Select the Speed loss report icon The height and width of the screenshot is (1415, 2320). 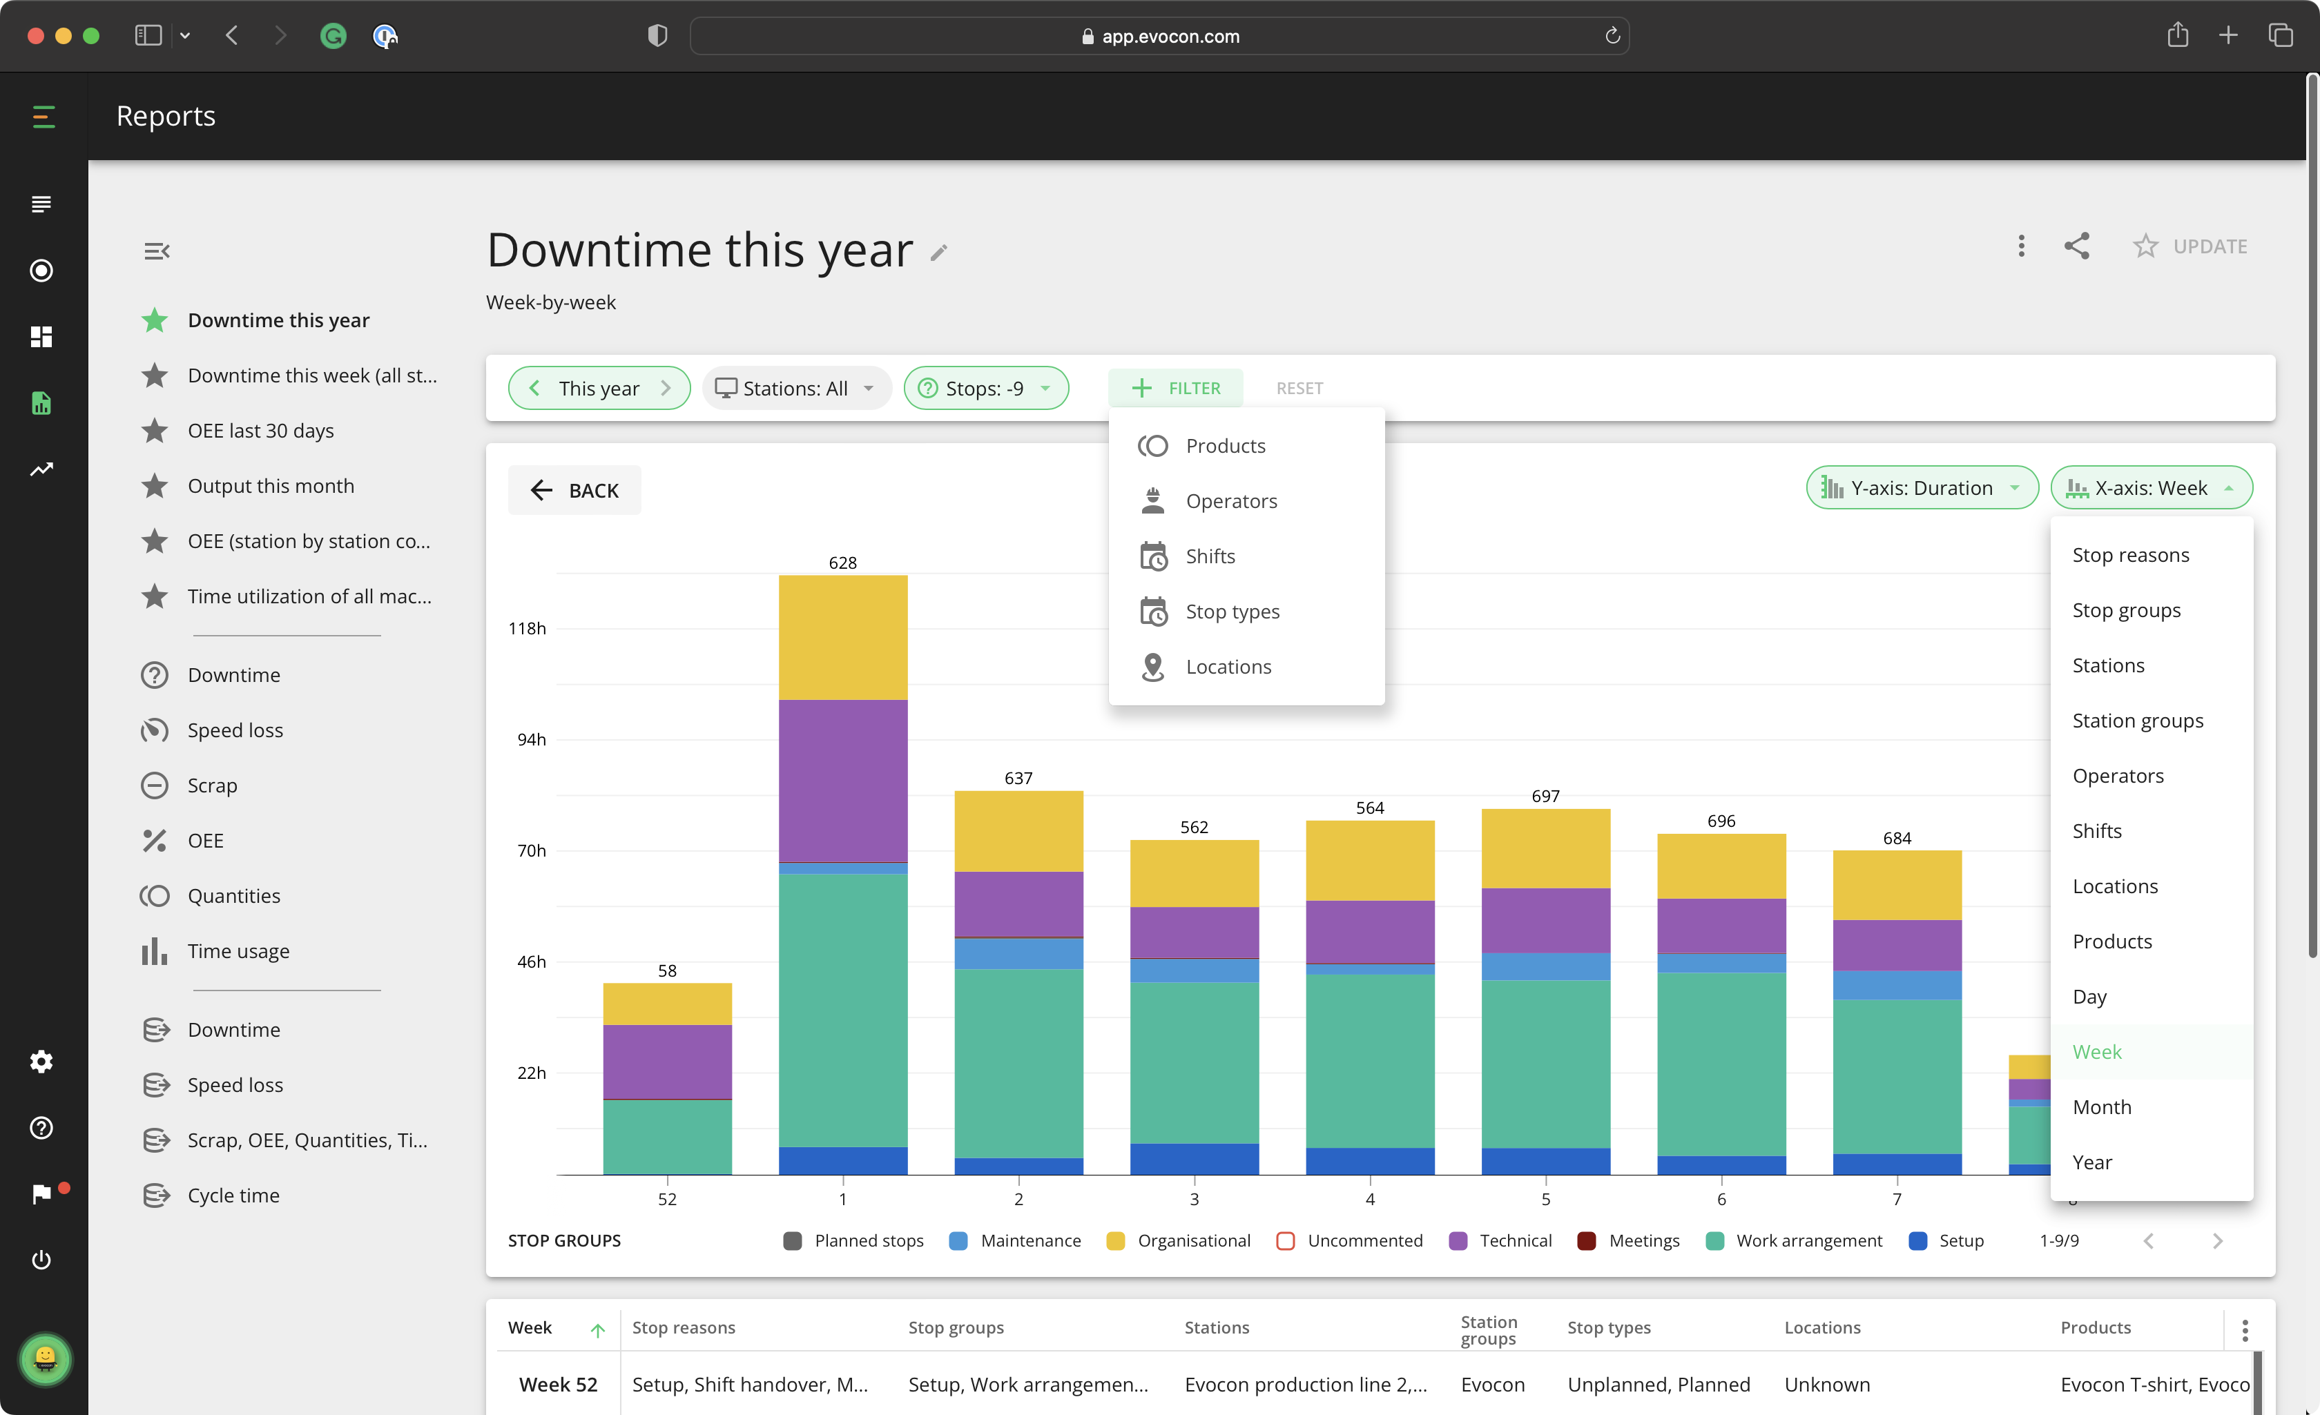click(x=155, y=730)
